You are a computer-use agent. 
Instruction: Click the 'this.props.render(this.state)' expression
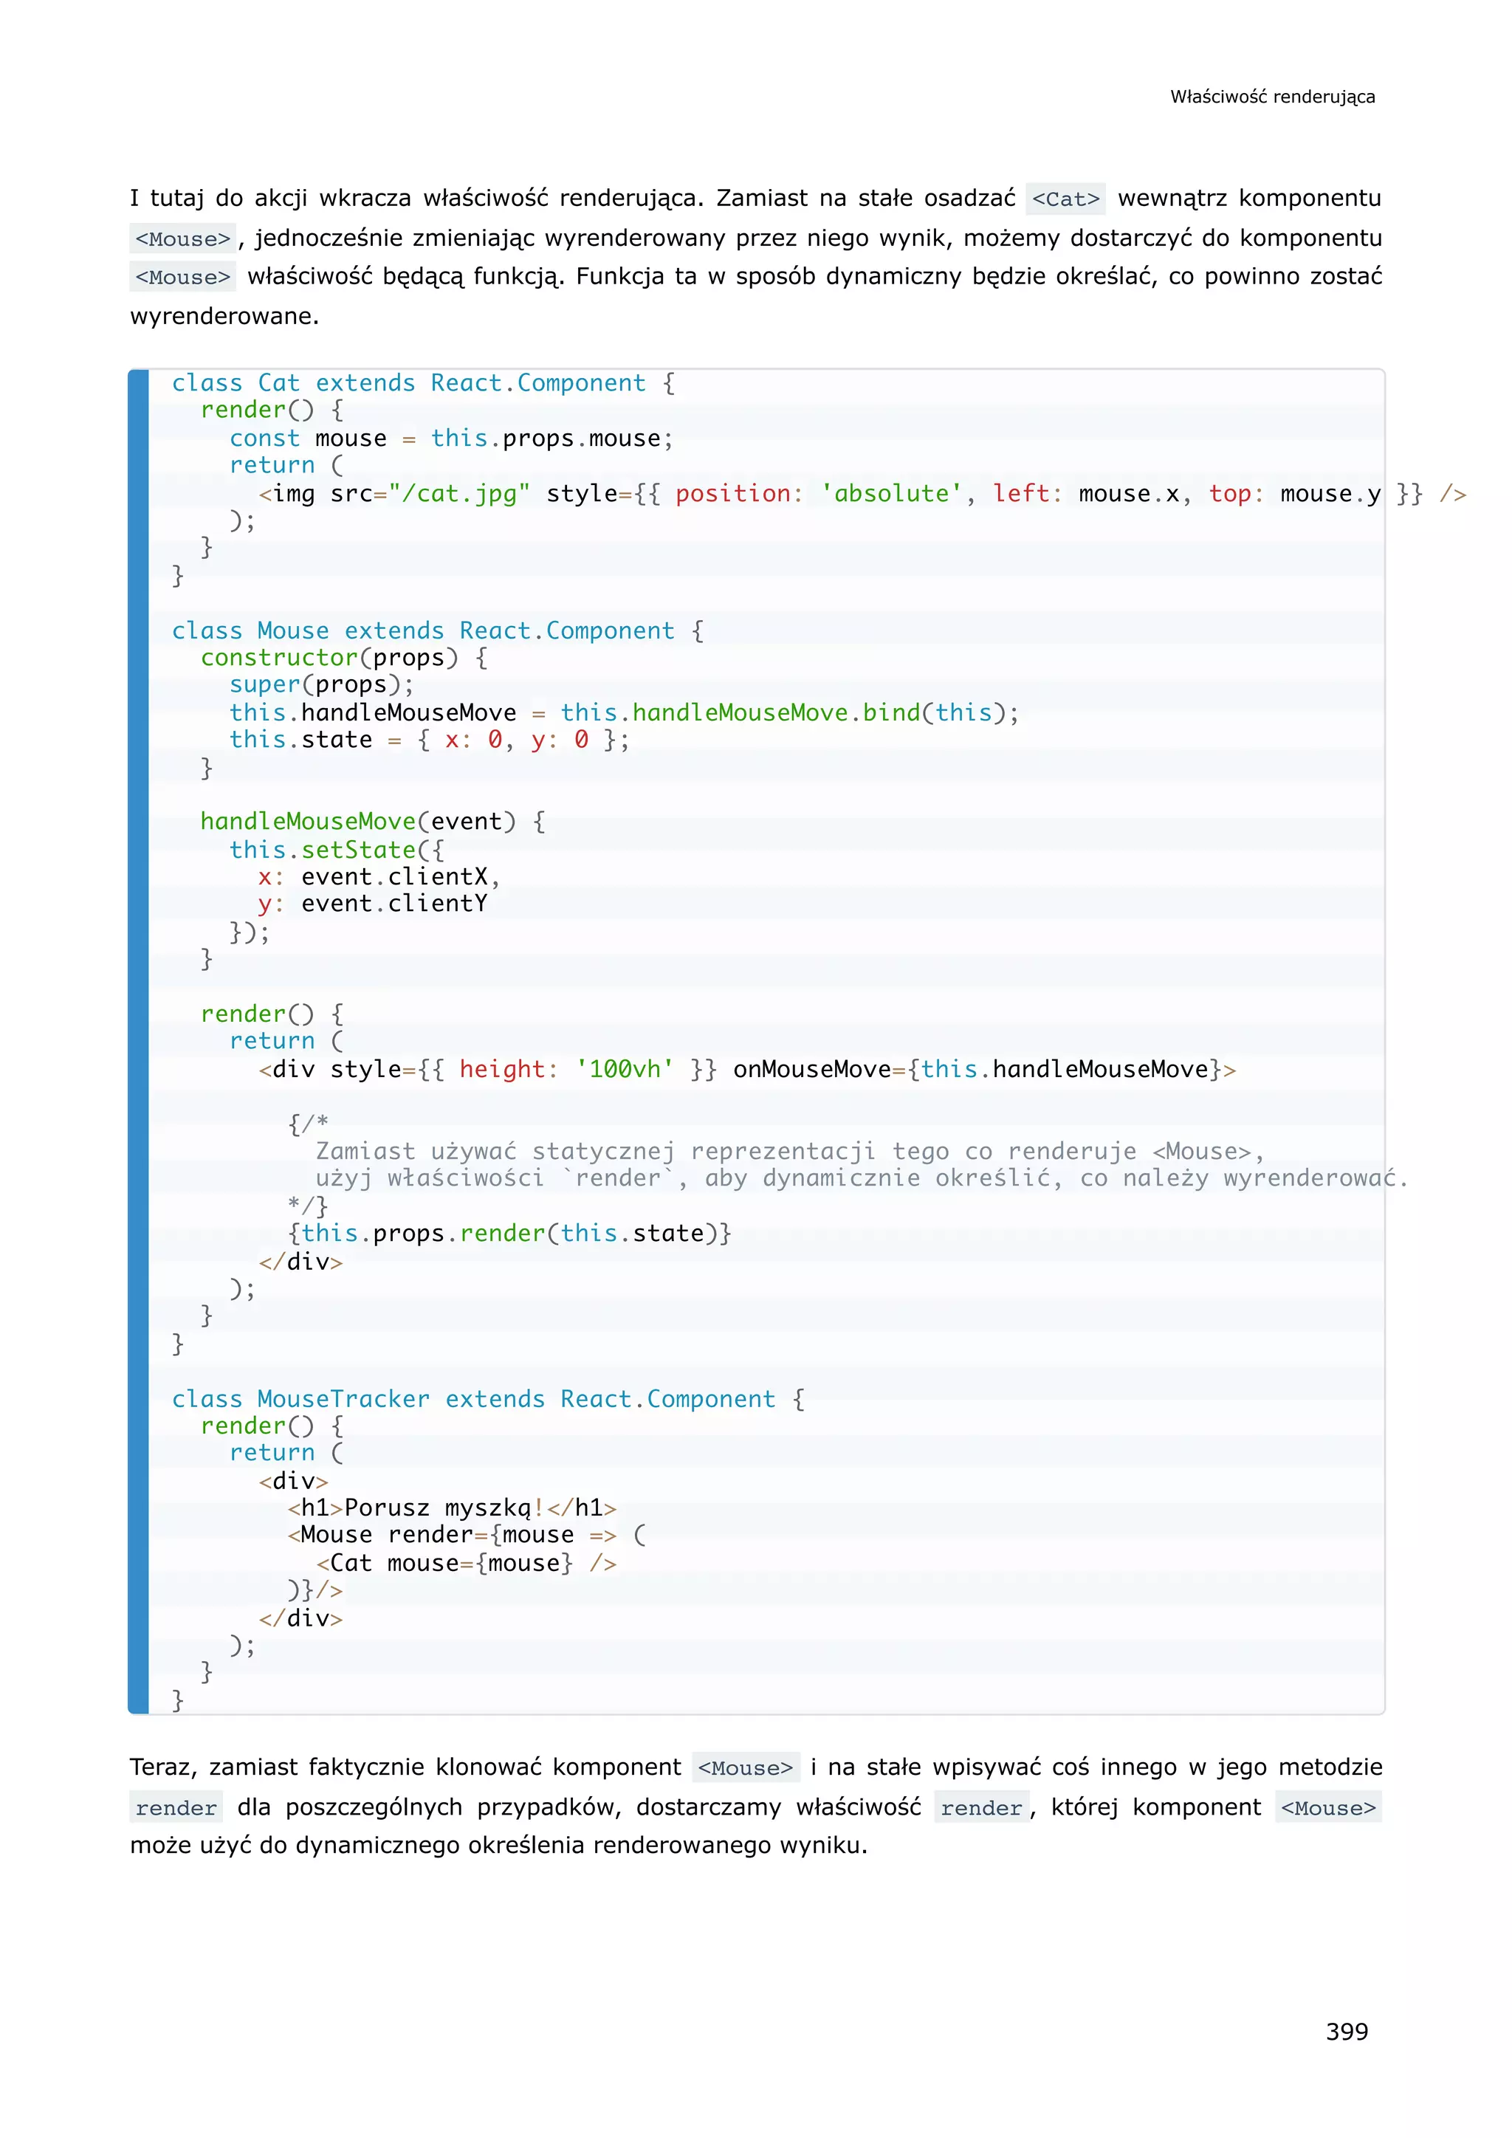tap(509, 1233)
